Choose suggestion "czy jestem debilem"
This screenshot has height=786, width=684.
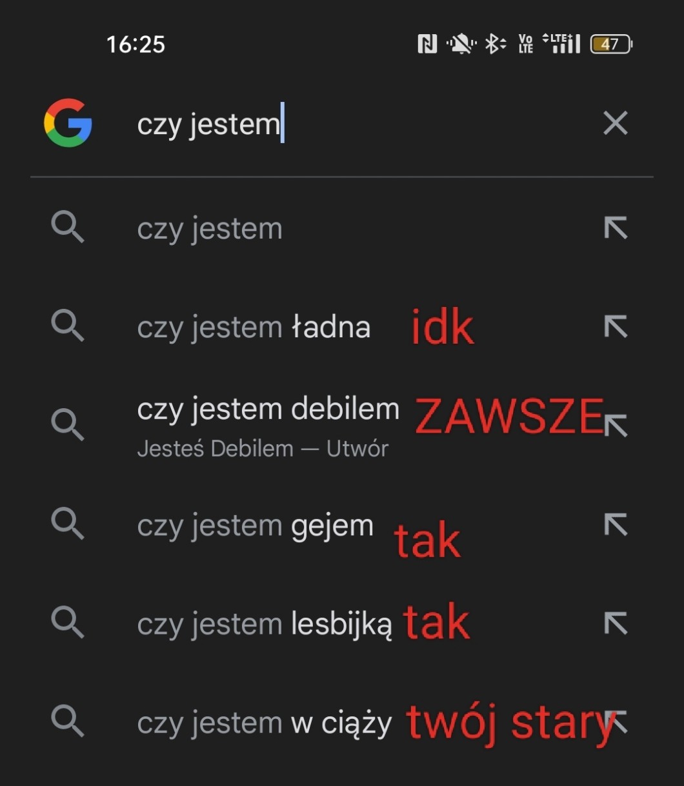tap(268, 409)
